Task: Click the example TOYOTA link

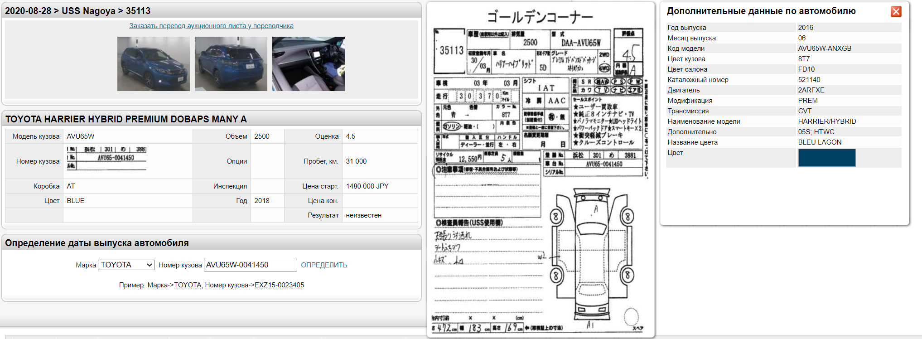Action: tap(188, 285)
